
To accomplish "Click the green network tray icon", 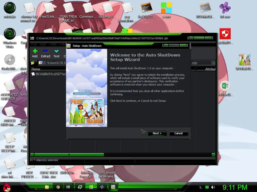I will (x=207, y=187).
